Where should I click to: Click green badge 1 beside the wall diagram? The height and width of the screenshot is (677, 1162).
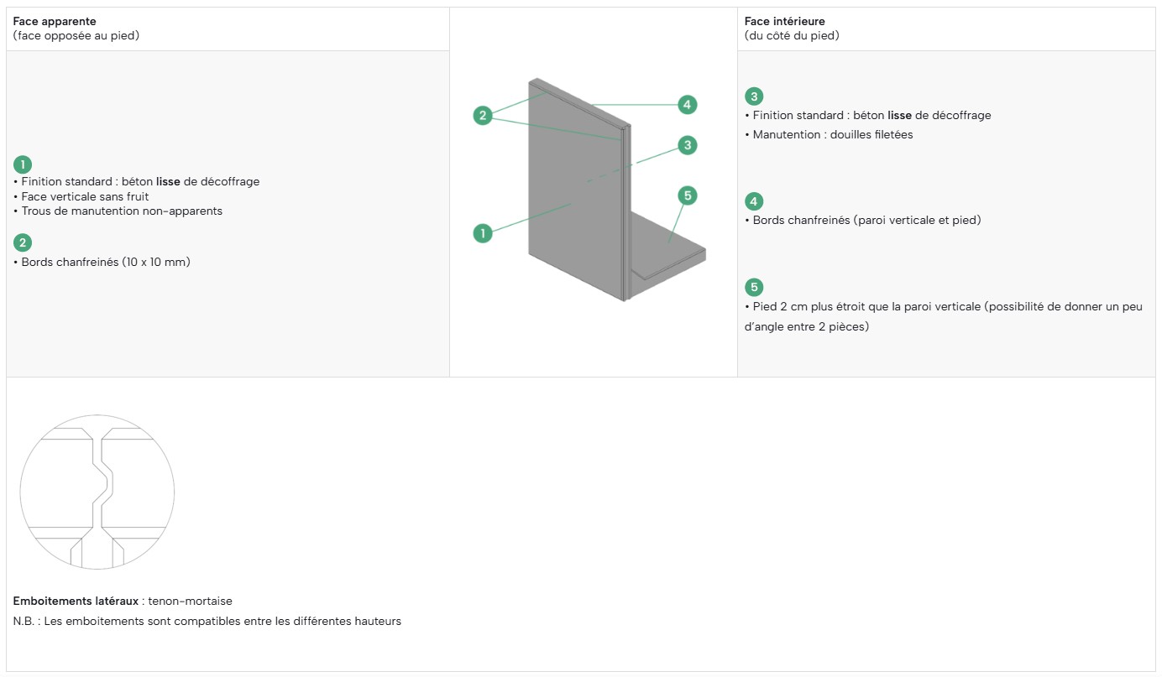point(482,232)
